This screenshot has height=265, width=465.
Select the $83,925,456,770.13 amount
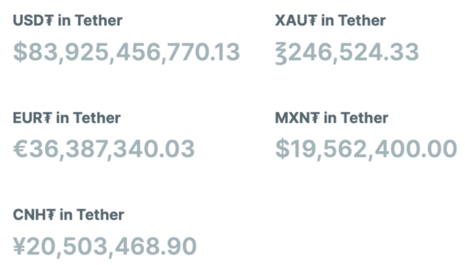(x=126, y=53)
